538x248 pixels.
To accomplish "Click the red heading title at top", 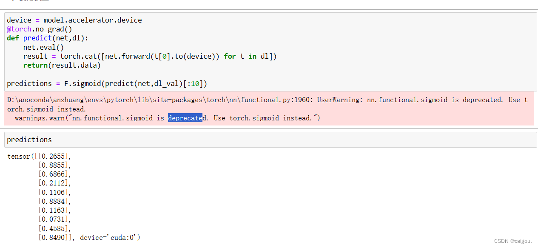I will click(30, 2).
